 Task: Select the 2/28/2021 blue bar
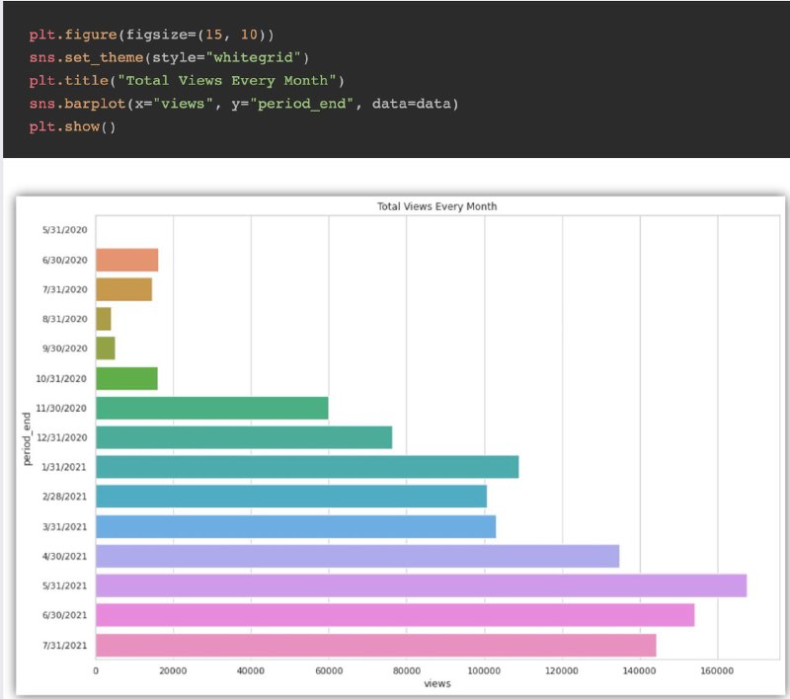(x=291, y=497)
